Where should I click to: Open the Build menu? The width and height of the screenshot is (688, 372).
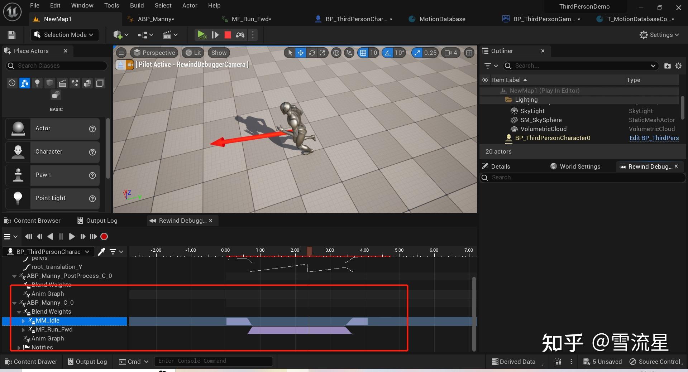[137, 5]
